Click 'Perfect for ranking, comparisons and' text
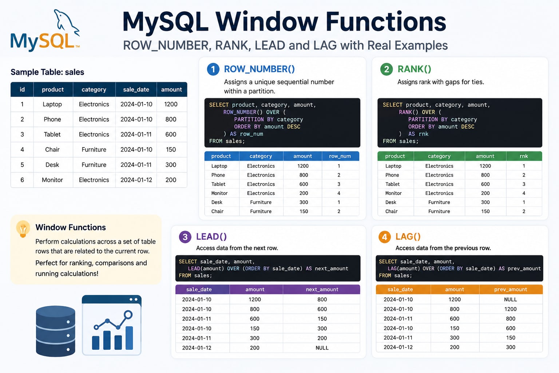The height and width of the screenshot is (373, 559). click(x=91, y=263)
